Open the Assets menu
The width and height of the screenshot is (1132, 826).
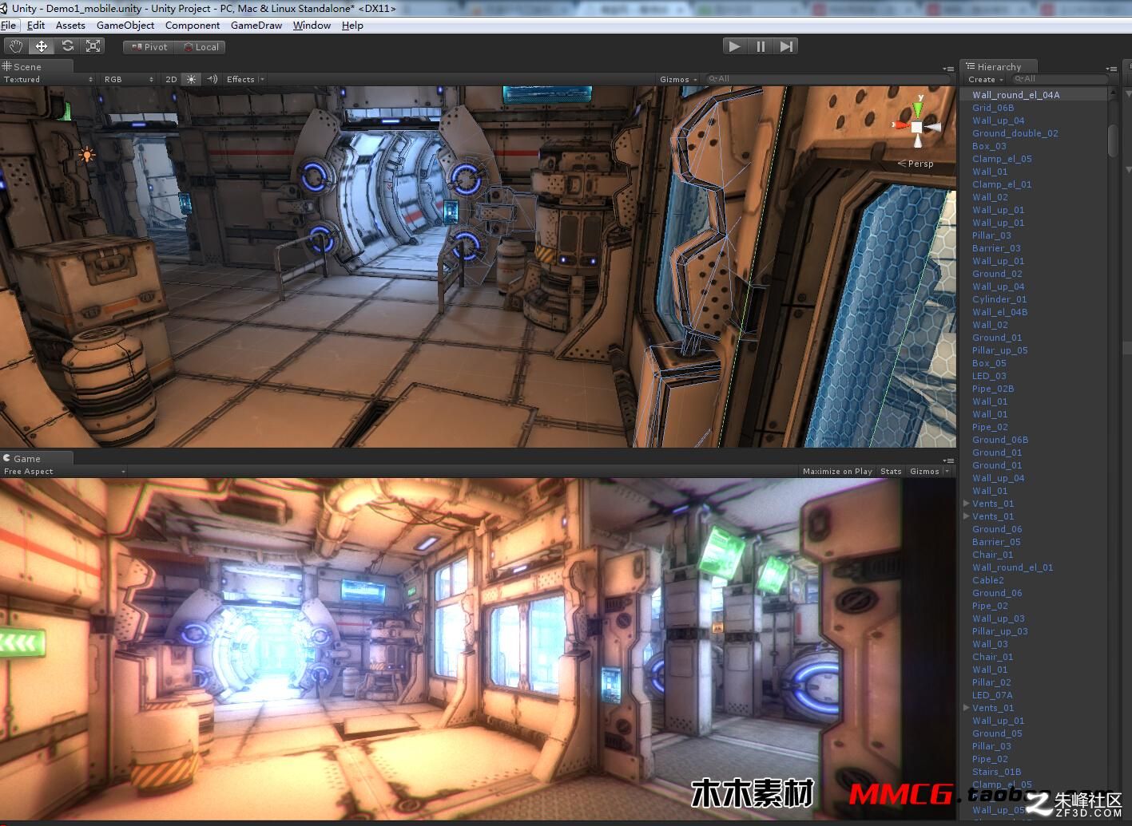pyautogui.click(x=70, y=26)
